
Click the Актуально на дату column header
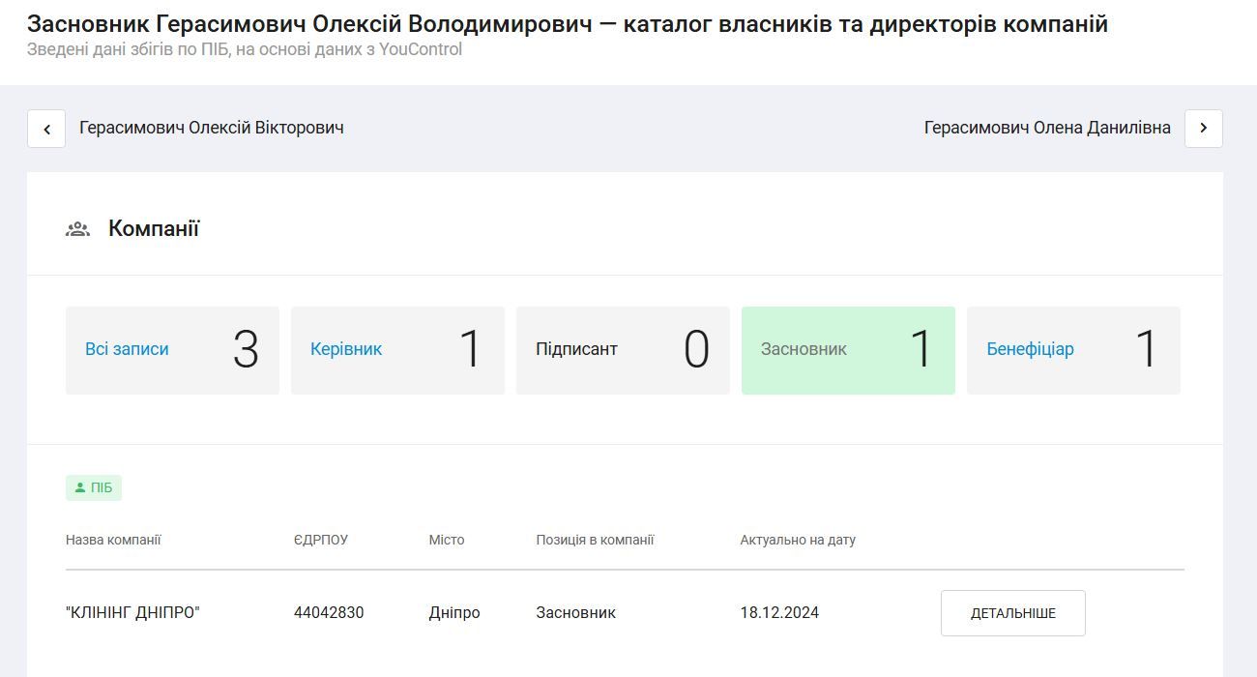(x=798, y=540)
